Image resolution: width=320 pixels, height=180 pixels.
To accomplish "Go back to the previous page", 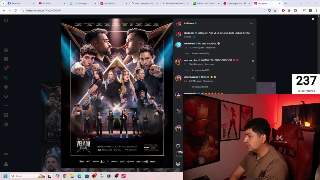I will (3, 10).
